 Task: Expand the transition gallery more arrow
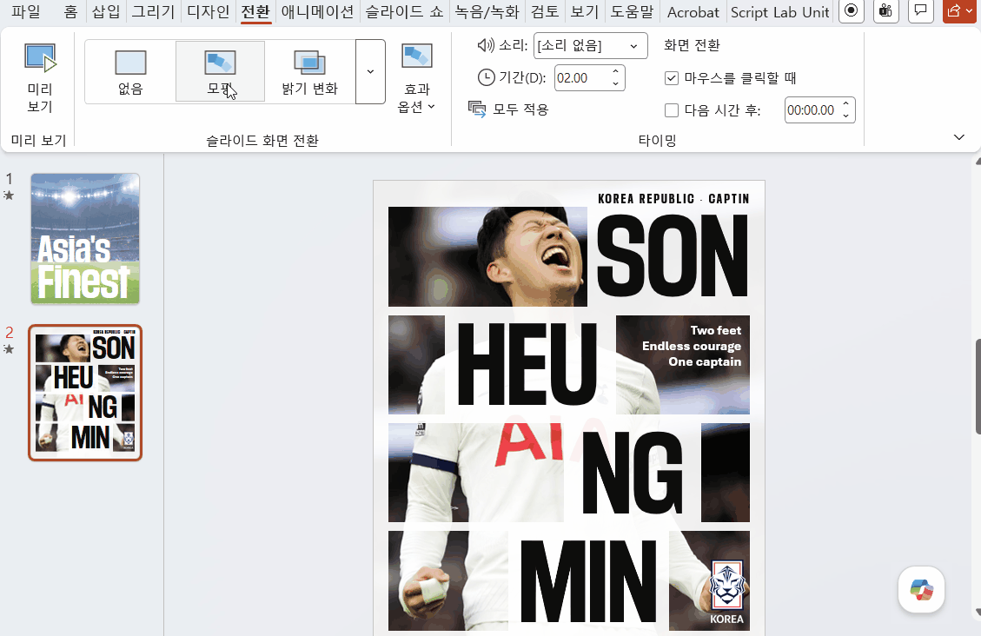[x=370, y=71]
